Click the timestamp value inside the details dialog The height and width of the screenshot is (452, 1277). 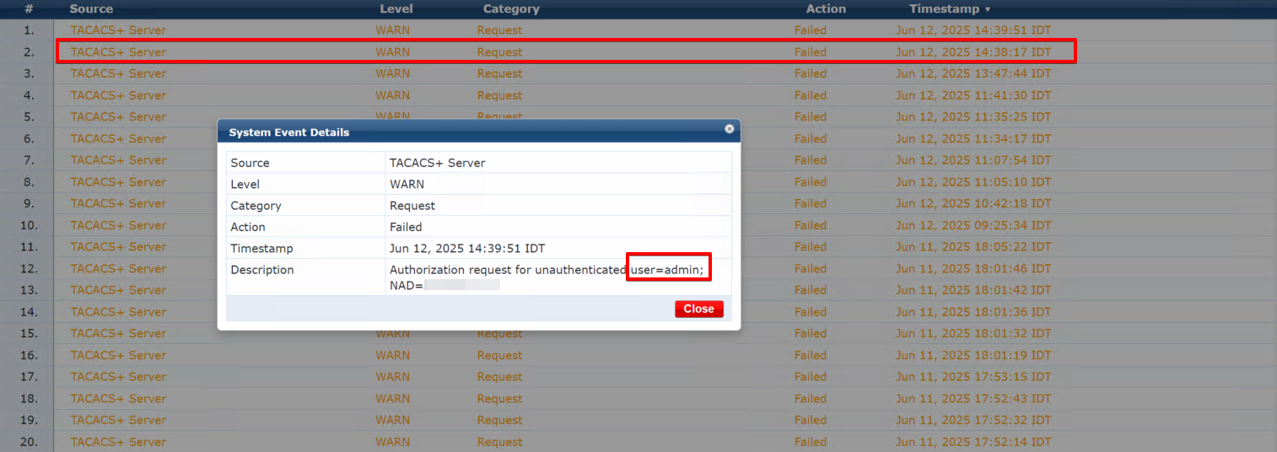[x=467, y=249]
